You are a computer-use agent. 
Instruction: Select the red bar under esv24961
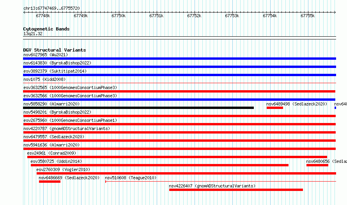(x=177, y=157)
